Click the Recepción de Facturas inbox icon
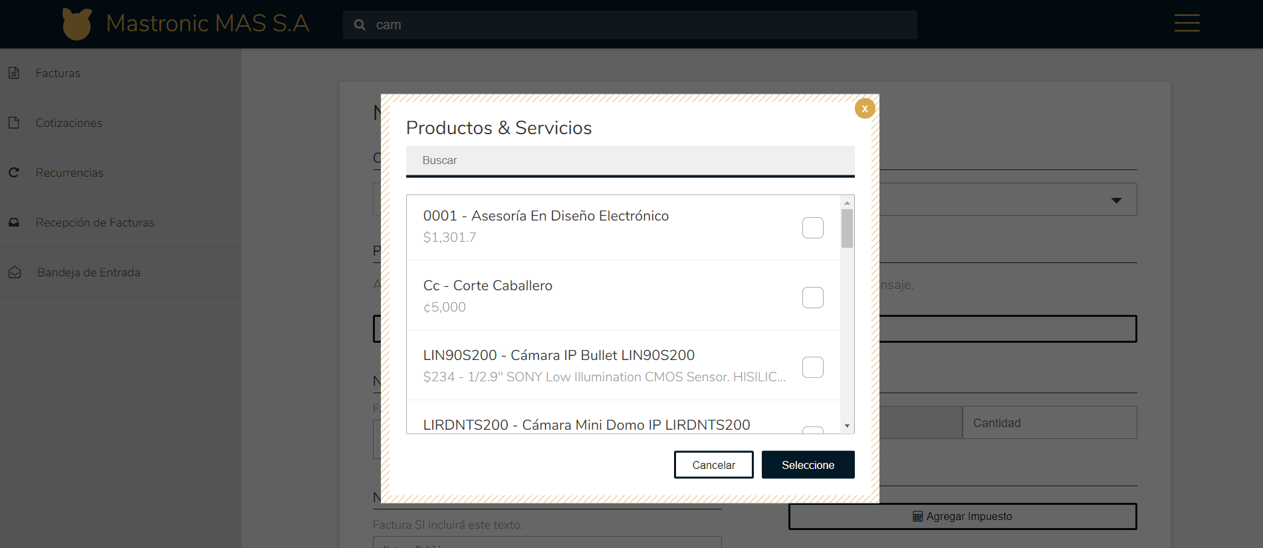 click(x=14, y=223)
